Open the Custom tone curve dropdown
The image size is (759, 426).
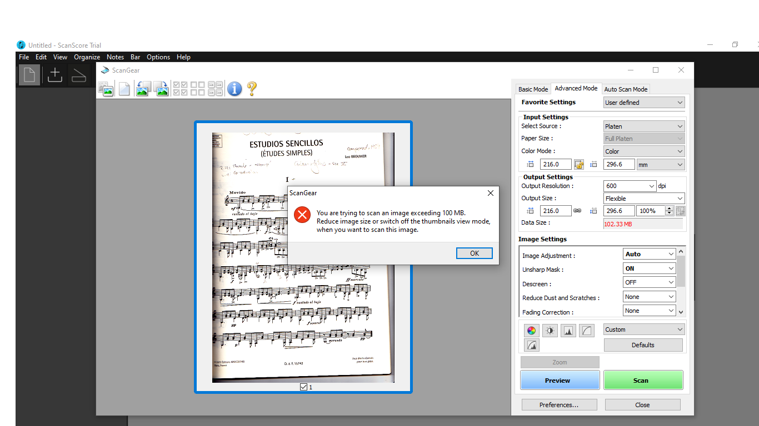[644, 329]
